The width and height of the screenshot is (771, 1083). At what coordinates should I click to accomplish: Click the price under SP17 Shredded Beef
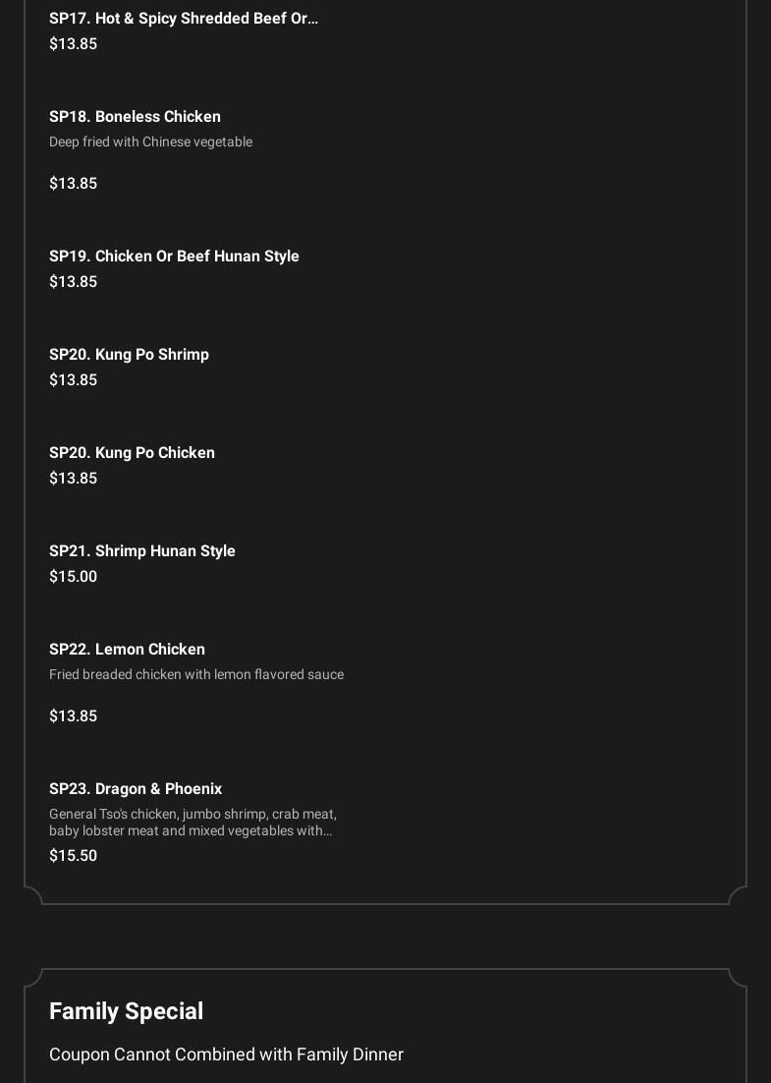74,44
